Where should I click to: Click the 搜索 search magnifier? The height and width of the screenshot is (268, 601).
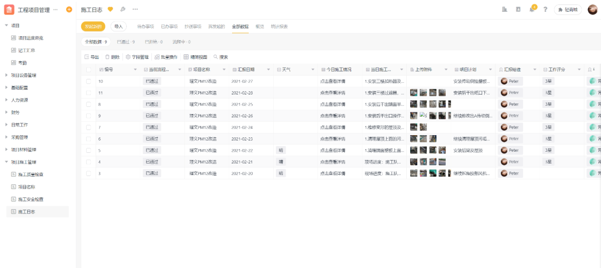pyautogui.click(x=216, y=57)
